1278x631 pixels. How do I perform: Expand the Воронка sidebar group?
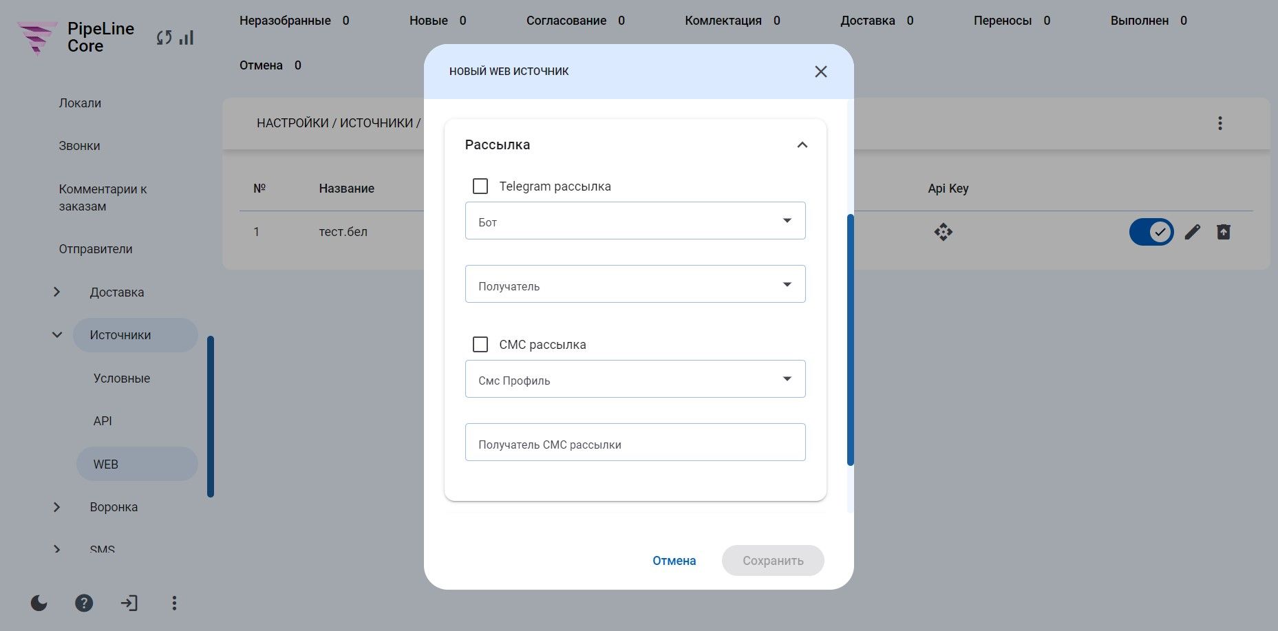coord(57,507)
